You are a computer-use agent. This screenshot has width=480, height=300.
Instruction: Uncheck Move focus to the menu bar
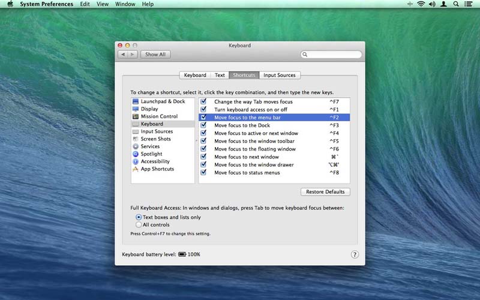(203, 117)
